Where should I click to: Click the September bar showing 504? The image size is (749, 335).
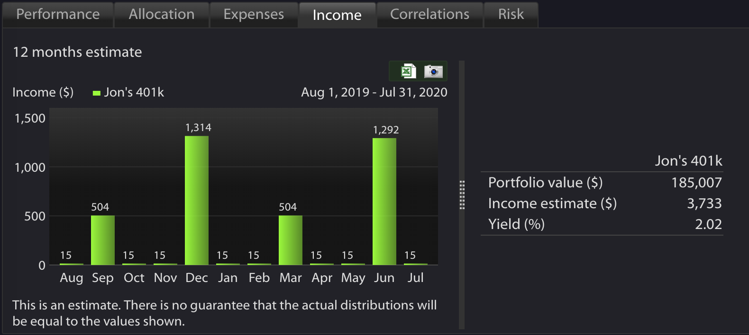click(103, 240)
